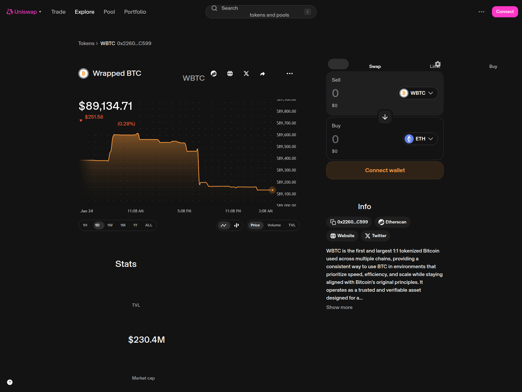Click the current price marker on chart
Screen dimensions: 522x392
click(x=272, y=190)
